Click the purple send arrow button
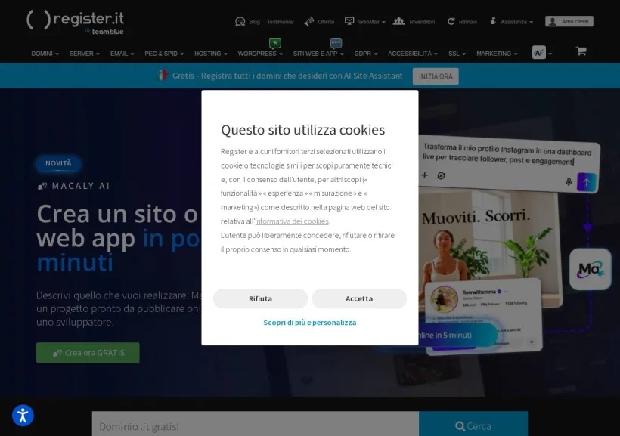Screen dimensions: 620x436 (587, 182)
